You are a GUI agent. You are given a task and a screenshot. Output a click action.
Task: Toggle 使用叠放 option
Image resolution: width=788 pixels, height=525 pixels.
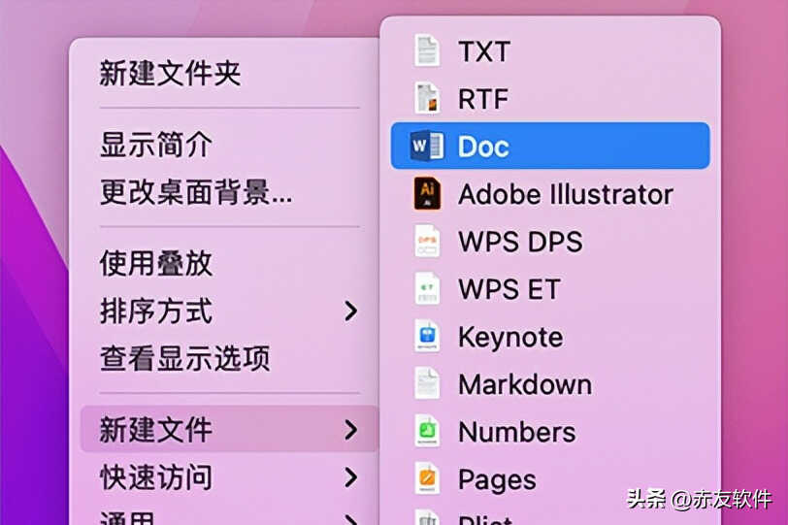tap(155, 263)
